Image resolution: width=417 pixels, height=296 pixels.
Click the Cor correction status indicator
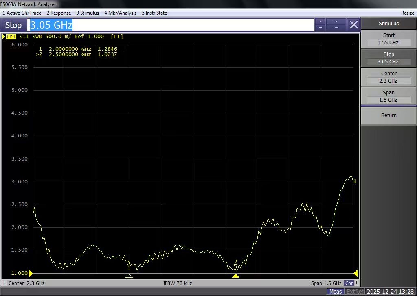[349, 283]
